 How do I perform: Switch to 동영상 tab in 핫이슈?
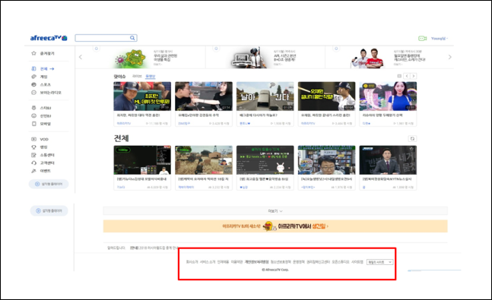tap(151, 76)
